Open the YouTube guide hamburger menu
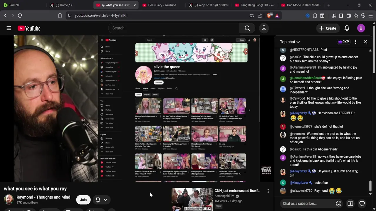Screen dimensions: 376x211 click(x=9, y=28)
